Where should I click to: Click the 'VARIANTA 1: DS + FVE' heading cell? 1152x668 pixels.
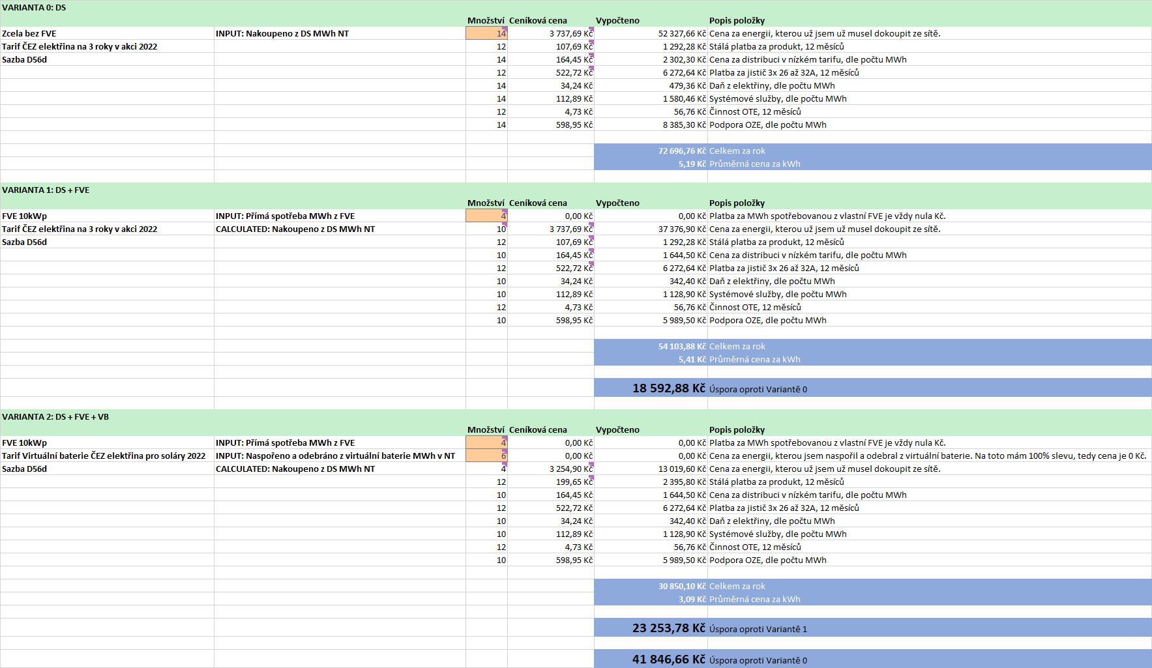[x=46, y=190]
